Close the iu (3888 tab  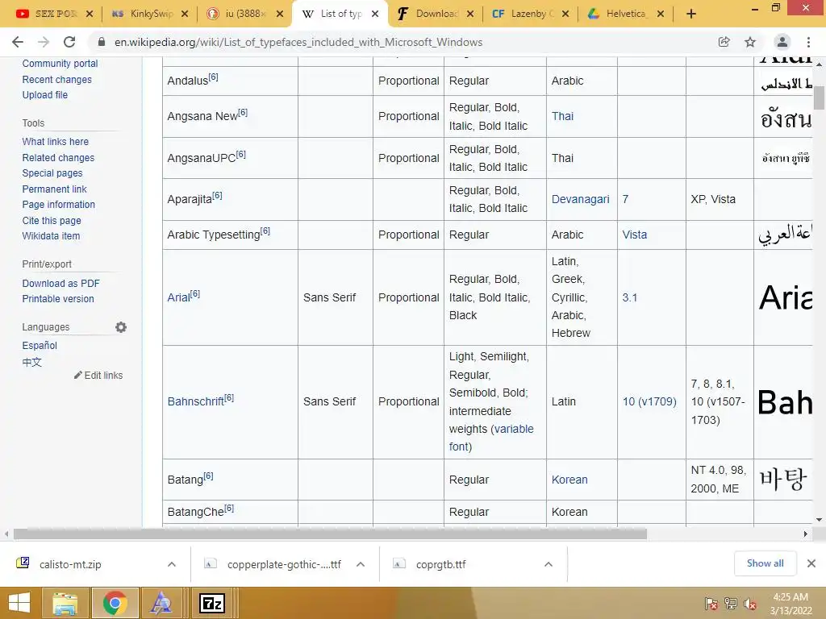coord(280,15)
